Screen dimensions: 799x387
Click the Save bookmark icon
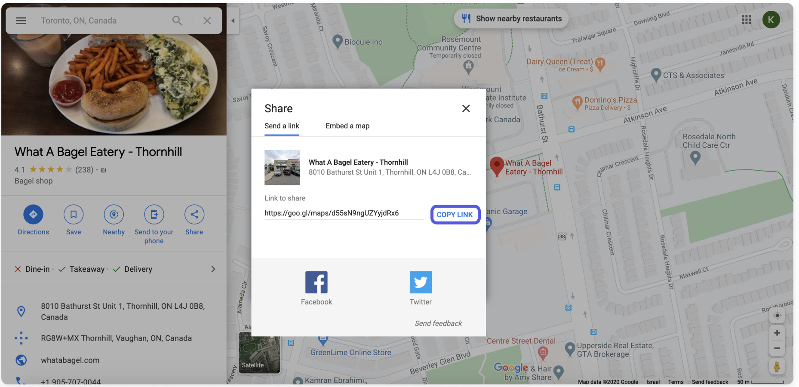[x=74, y=214]
